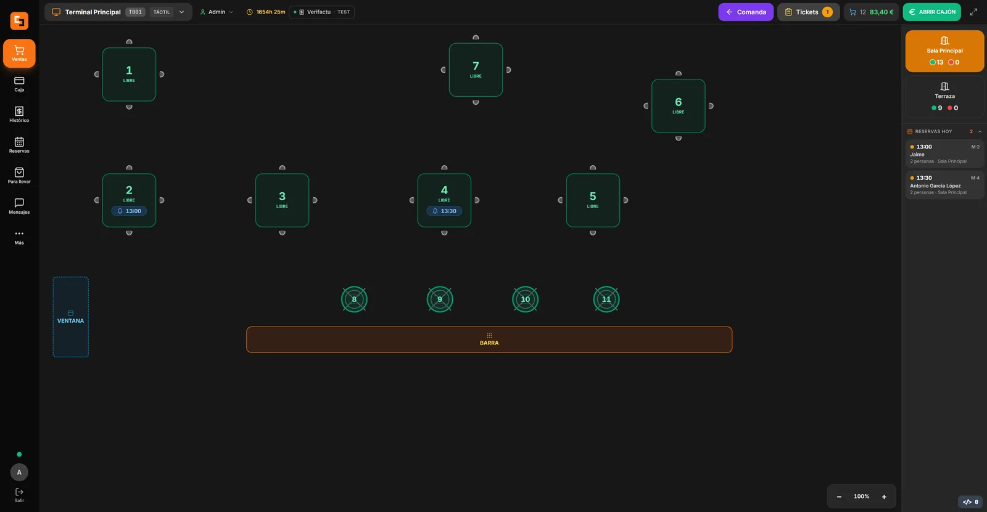Click the 1654h 25m session timer
The image size is (987, 512).
click(x=266, y=12)
